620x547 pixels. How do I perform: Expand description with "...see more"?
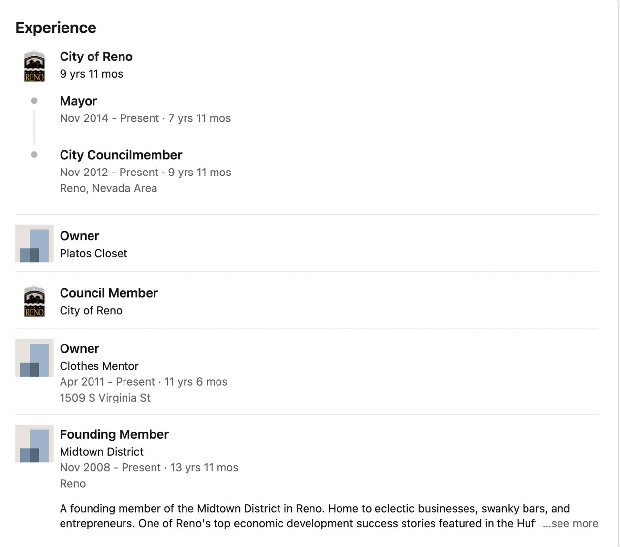pyautogui.click(x=570, y=523)
